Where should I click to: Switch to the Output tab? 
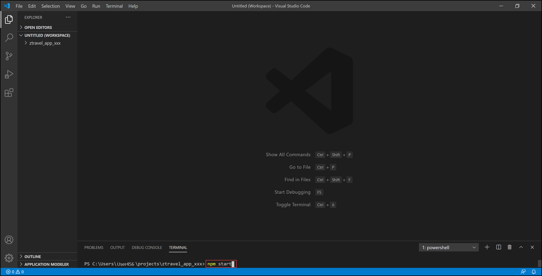(x=117, y=247)
